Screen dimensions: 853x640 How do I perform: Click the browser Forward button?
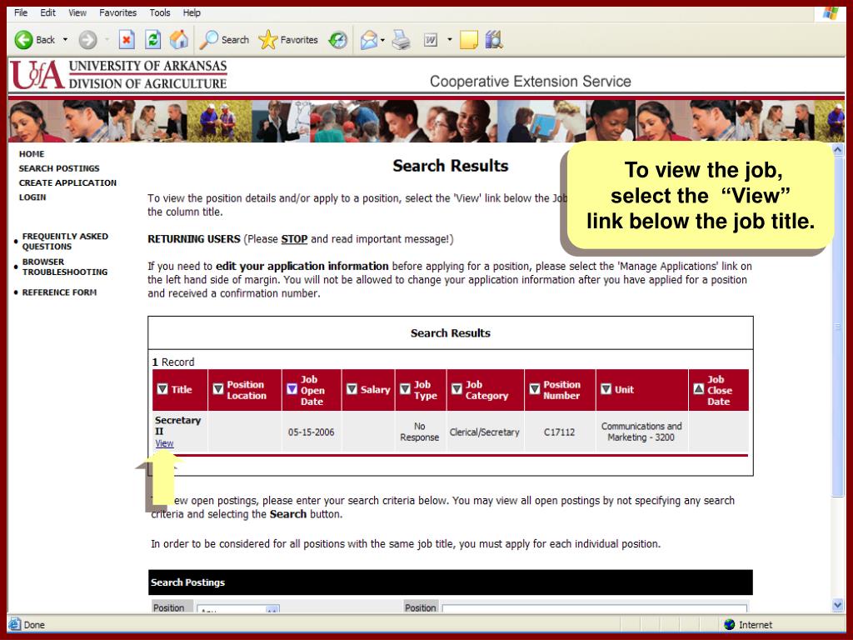(87, 40)
